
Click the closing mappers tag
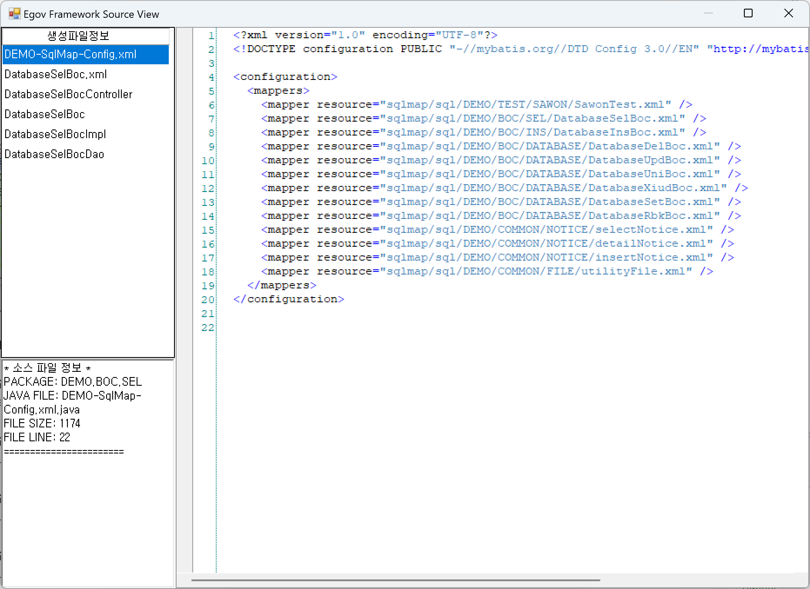(282, 285)
